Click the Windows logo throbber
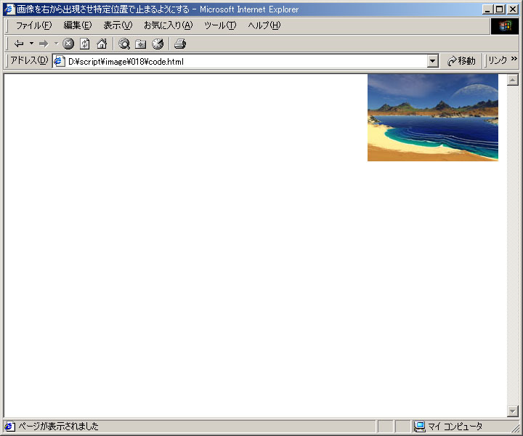 pos(505,25)
